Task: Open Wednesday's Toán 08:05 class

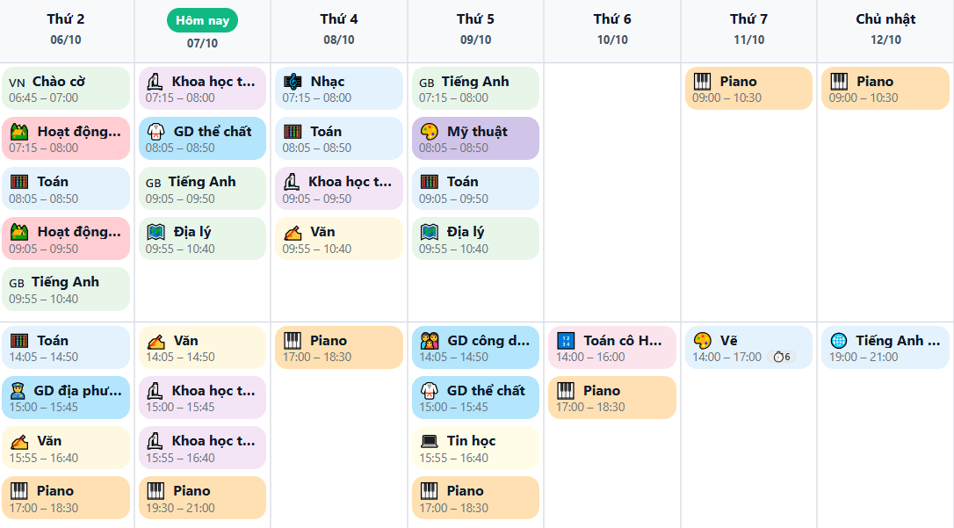Action: (339, 139)
